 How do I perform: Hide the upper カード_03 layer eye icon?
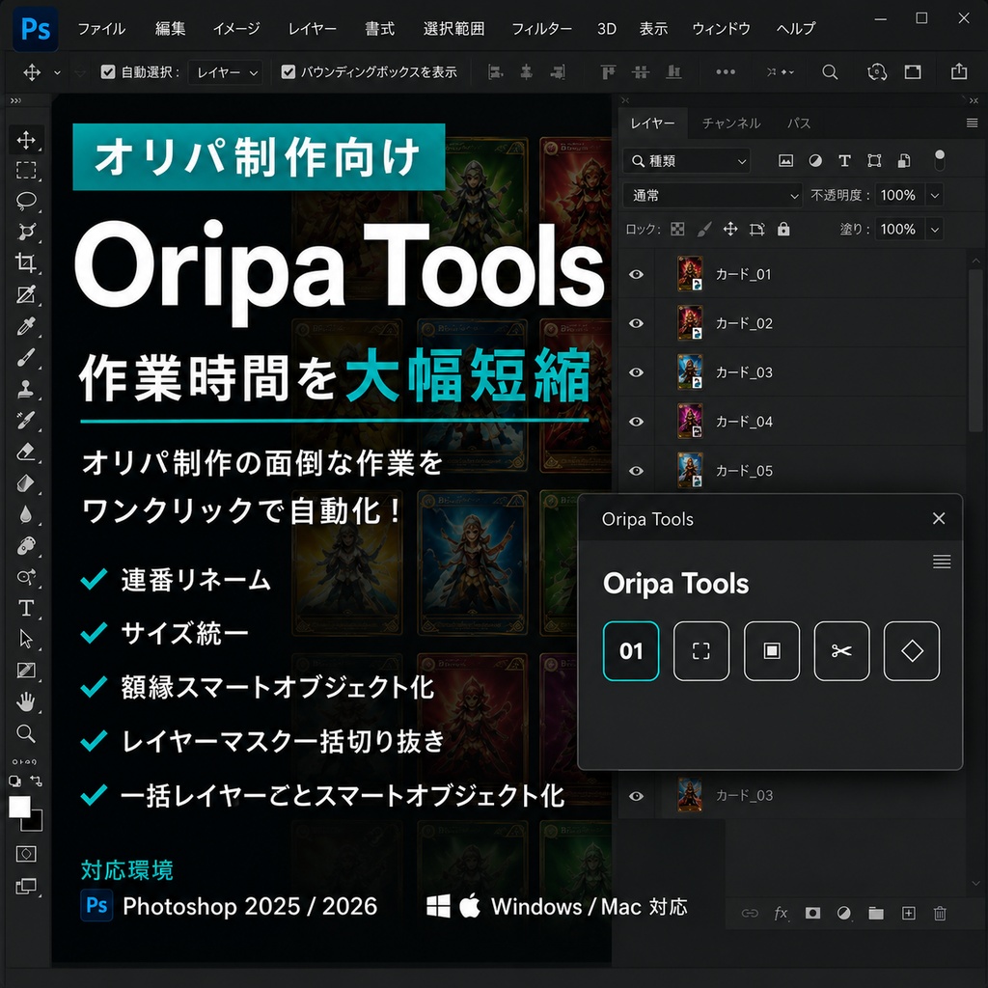(x=637, y=372)
